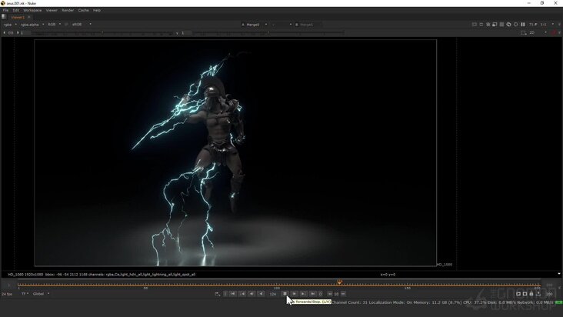The width and height of the screenshot is (563, 317).
Task: Click the viewer refresh icon
Action: click(509, 25)
